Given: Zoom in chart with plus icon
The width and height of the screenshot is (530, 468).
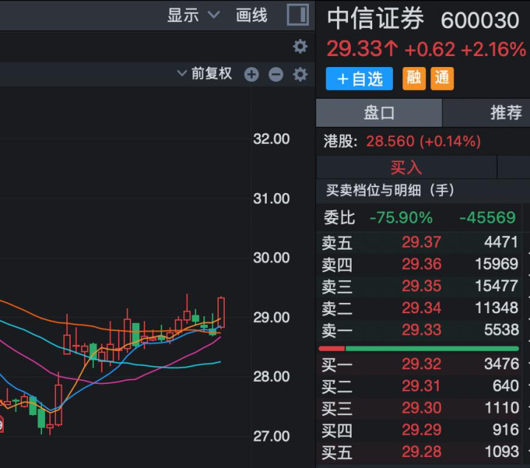Looking at the screenshot, I should [251, 74].
